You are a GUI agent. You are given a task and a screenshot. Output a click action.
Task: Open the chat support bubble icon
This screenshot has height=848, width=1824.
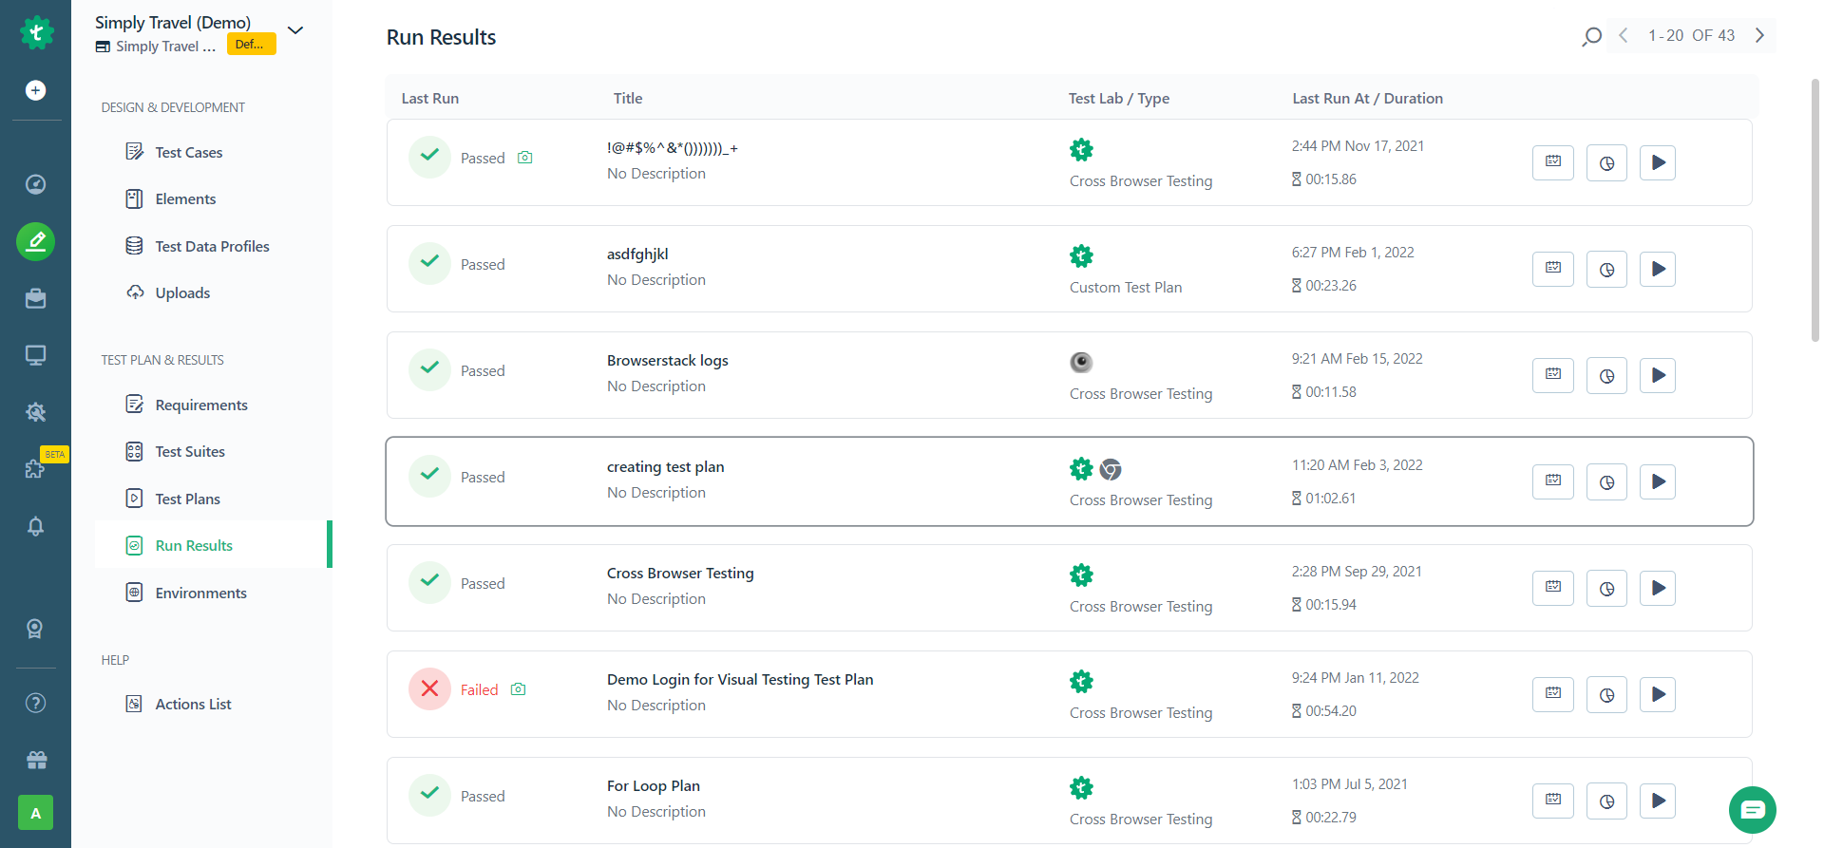(x=1753, y=810)
